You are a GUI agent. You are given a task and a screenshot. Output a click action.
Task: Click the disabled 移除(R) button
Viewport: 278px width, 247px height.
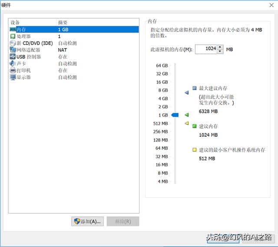123,221
